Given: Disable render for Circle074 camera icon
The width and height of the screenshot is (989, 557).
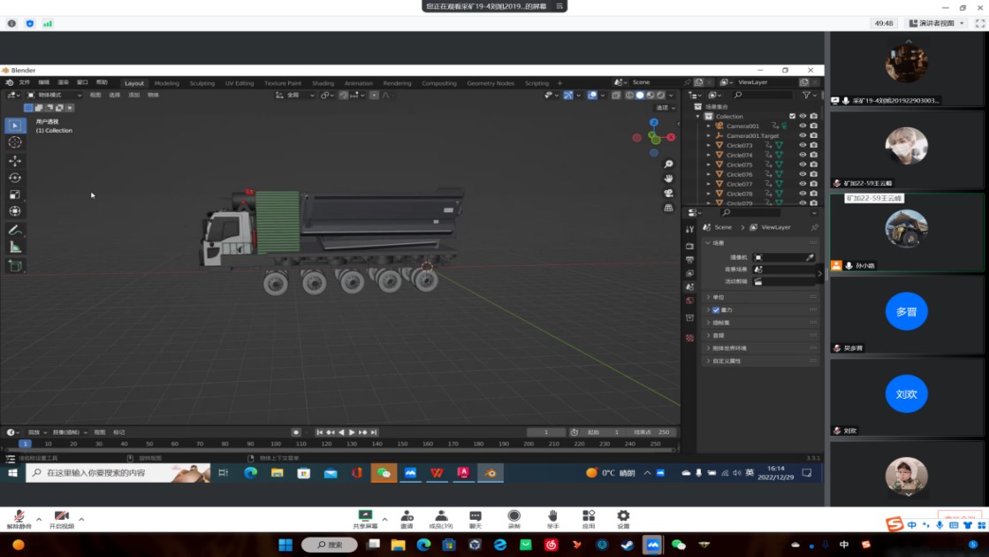Looking at the screenshot, I should [x=814, y=155].
